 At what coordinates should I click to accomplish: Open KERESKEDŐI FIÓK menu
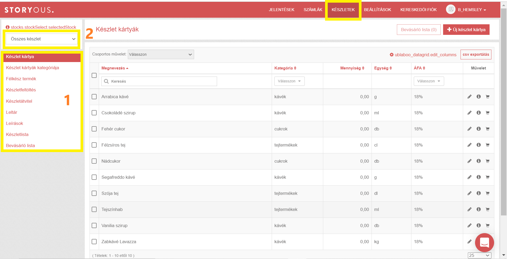418,10
